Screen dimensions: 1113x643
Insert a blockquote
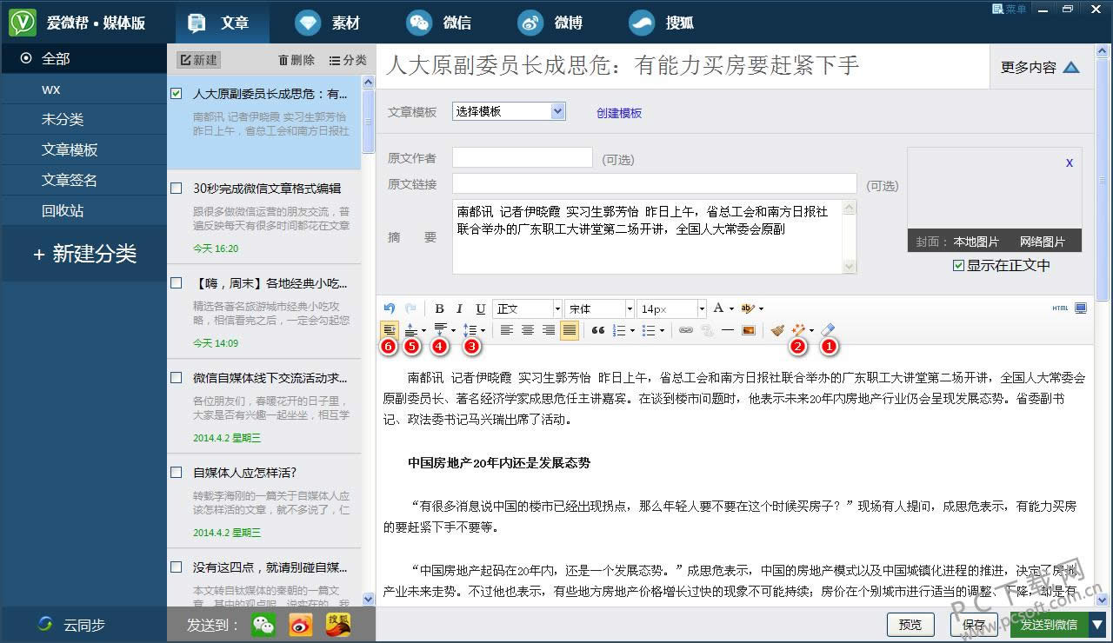point(598,330)
